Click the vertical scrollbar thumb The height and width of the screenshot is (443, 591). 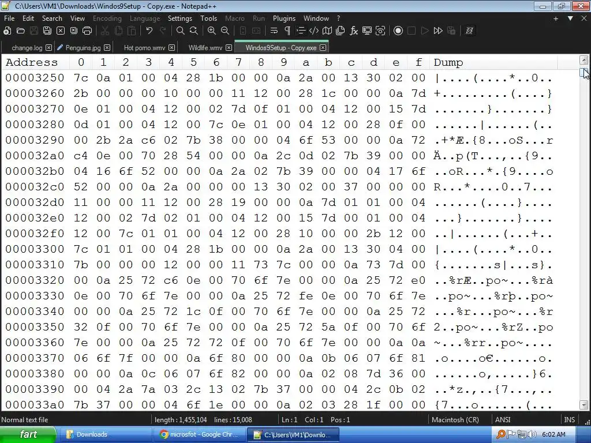[x=584, y=72]
